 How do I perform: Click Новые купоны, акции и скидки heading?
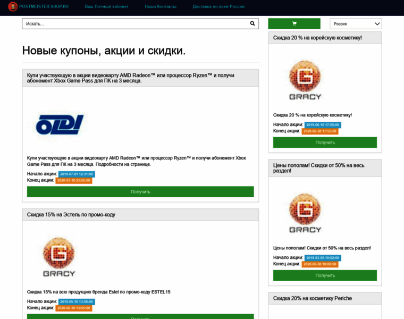pyautogui.click(x=104, y=51)
